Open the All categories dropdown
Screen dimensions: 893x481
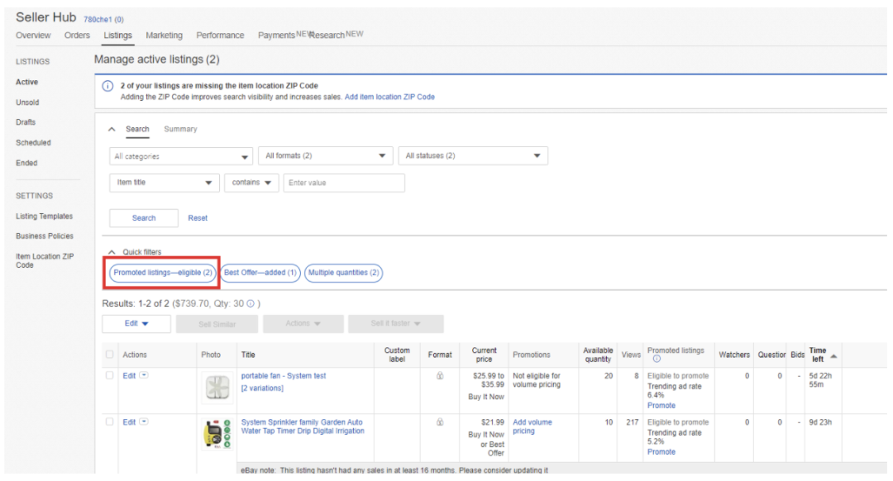click(x=180, y=156)
